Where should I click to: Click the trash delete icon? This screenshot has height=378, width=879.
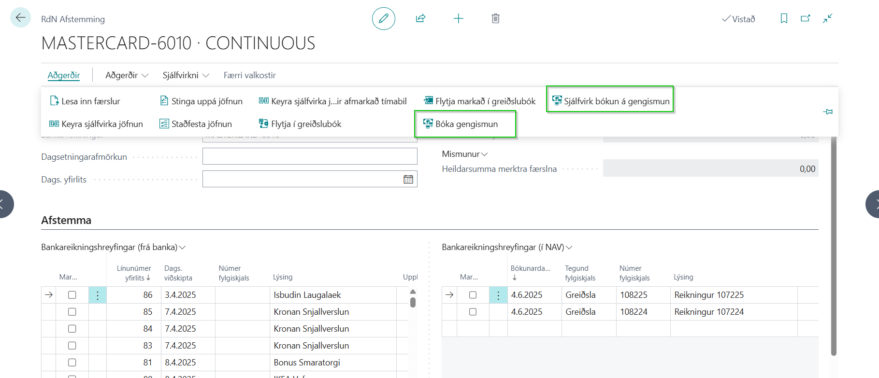(x=495, y=18)
